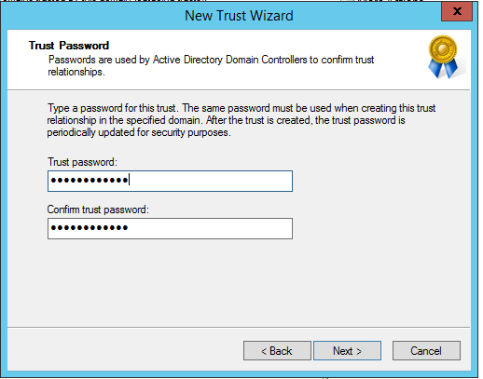Focus the Trust password input field

pos(170,181)
